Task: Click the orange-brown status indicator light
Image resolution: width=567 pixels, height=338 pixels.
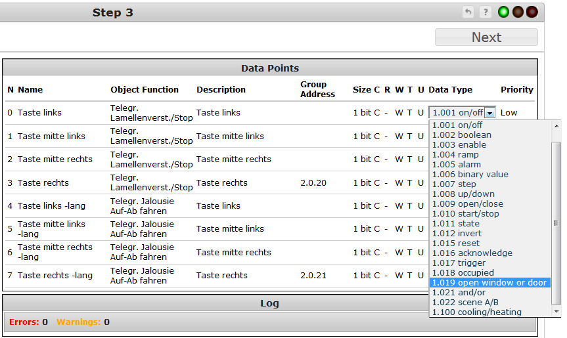Action: pyautogui.click(x=518, y=12)
